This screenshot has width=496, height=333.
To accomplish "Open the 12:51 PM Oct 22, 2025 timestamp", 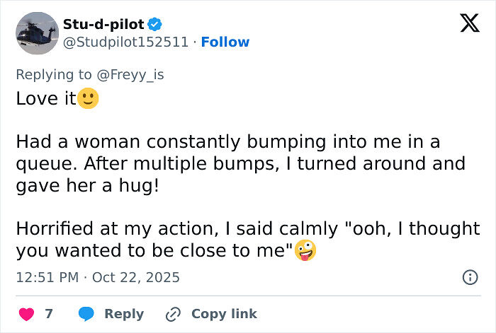I will coord(98,278).
